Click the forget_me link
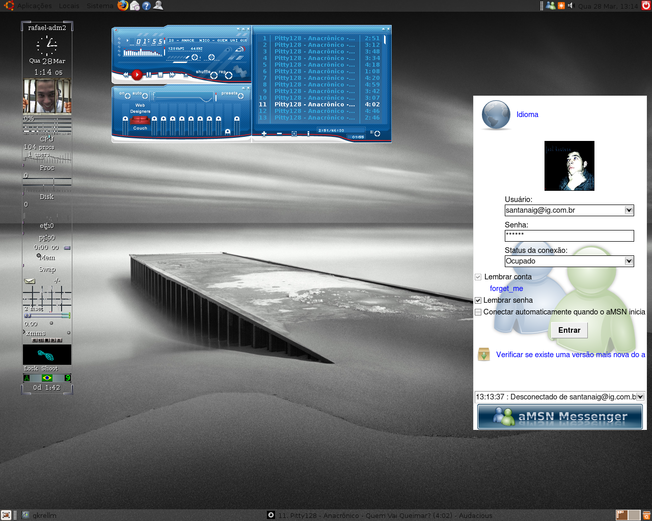This screenshot has height=521, width=652. (506, 288)
